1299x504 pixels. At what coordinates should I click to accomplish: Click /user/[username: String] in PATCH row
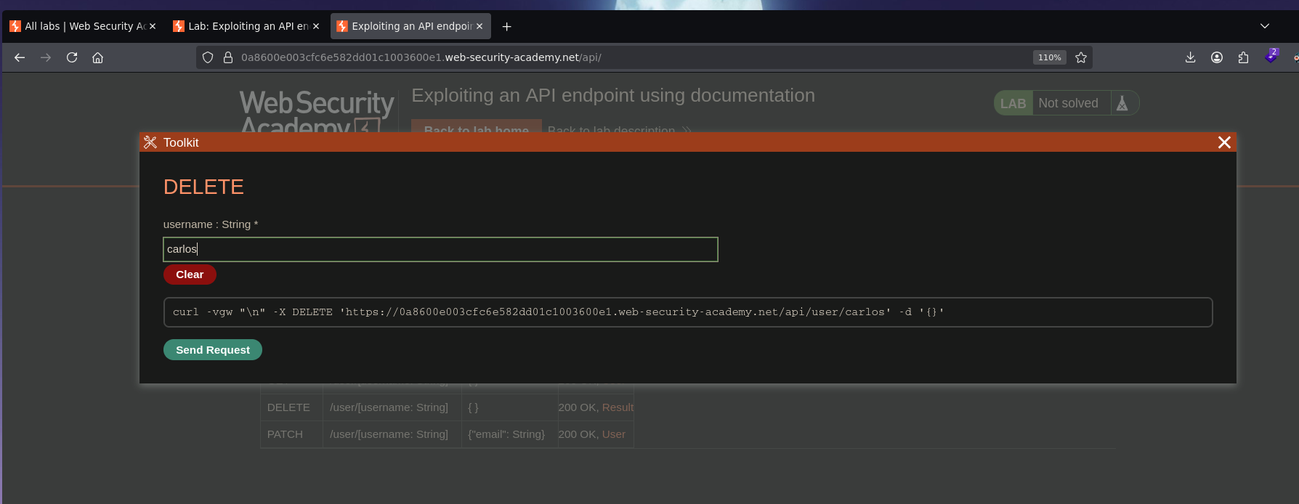(x=389, y=434)
